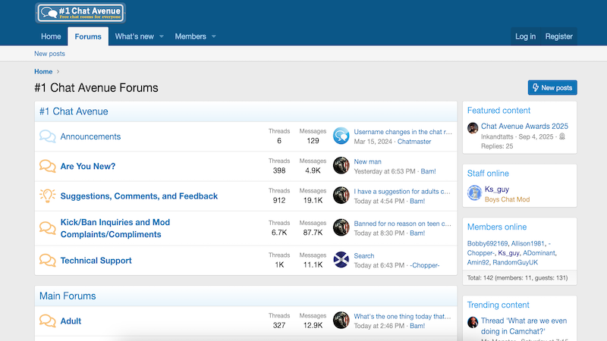The image size is (607, 341).
Task: Click the #1 Chat Avenue logo
Action: point(80,13)
